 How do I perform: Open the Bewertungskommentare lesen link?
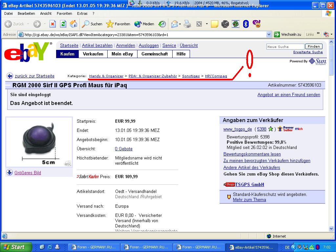pyautogui.click(x=252, y=154)
